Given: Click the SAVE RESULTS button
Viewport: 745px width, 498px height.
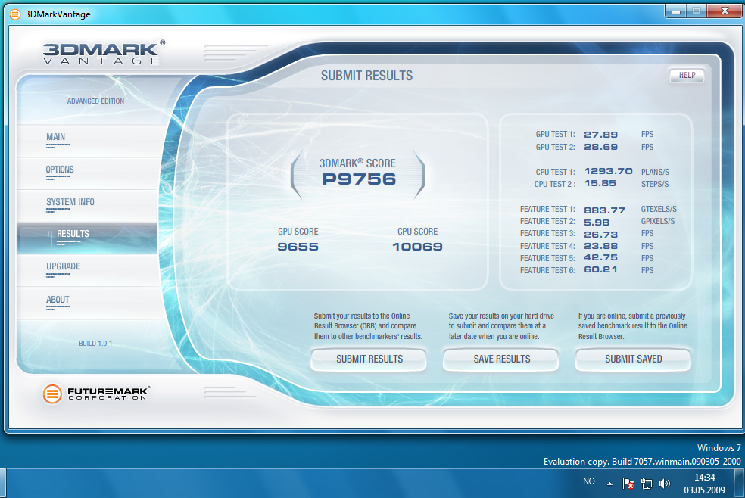Looking at the screenshot, I should [x=501, y=359].
